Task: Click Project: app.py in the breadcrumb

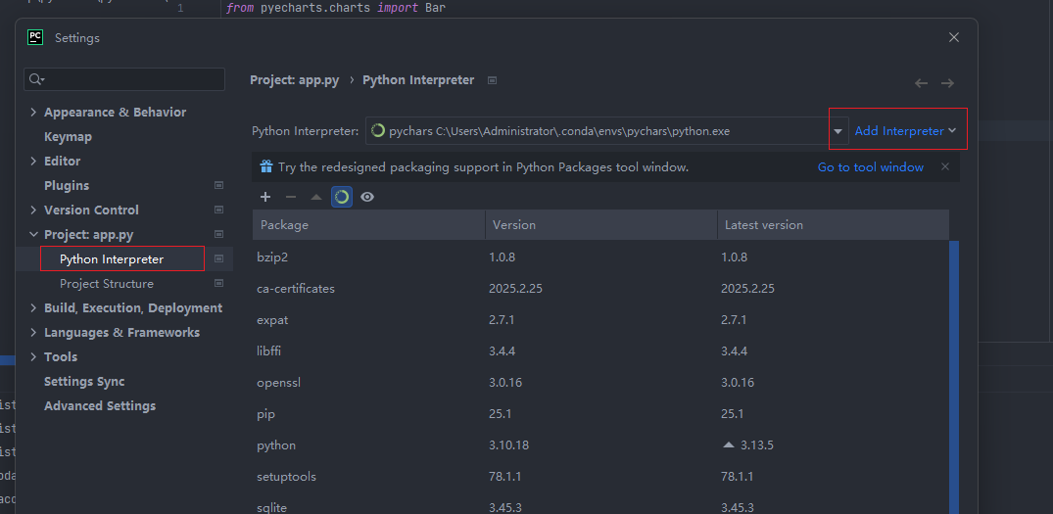Action: [x=294, y=80]
